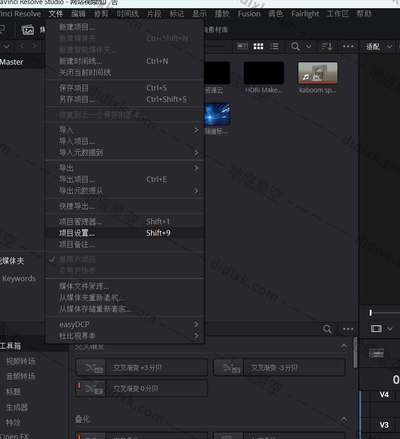Open the search filter dropdown arrow

[309, 46]
